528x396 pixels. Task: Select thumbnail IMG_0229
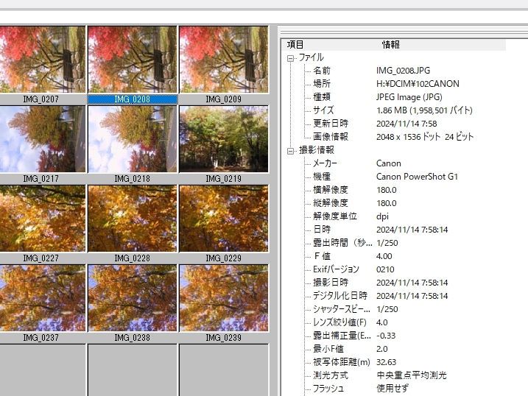[x=224, y=219]
